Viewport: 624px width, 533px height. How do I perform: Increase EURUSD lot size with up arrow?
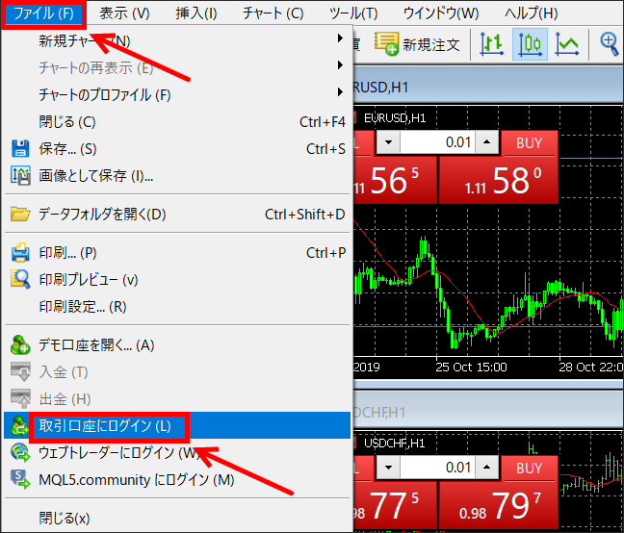point(488,143)
